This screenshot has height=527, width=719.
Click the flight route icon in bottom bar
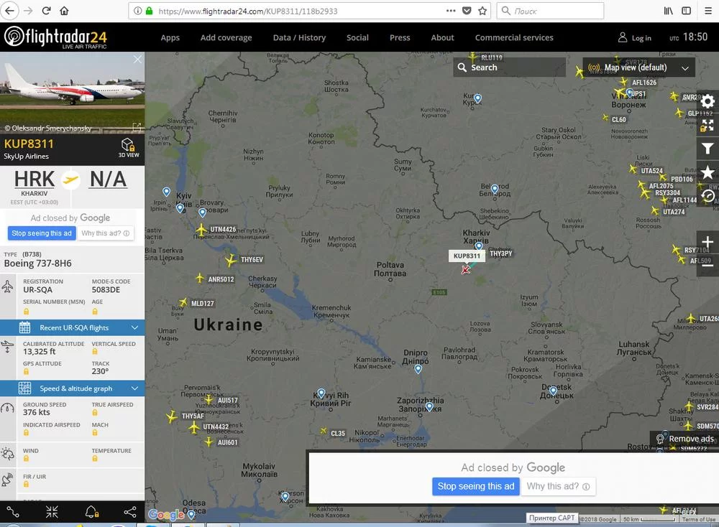[x=13, y=512]
